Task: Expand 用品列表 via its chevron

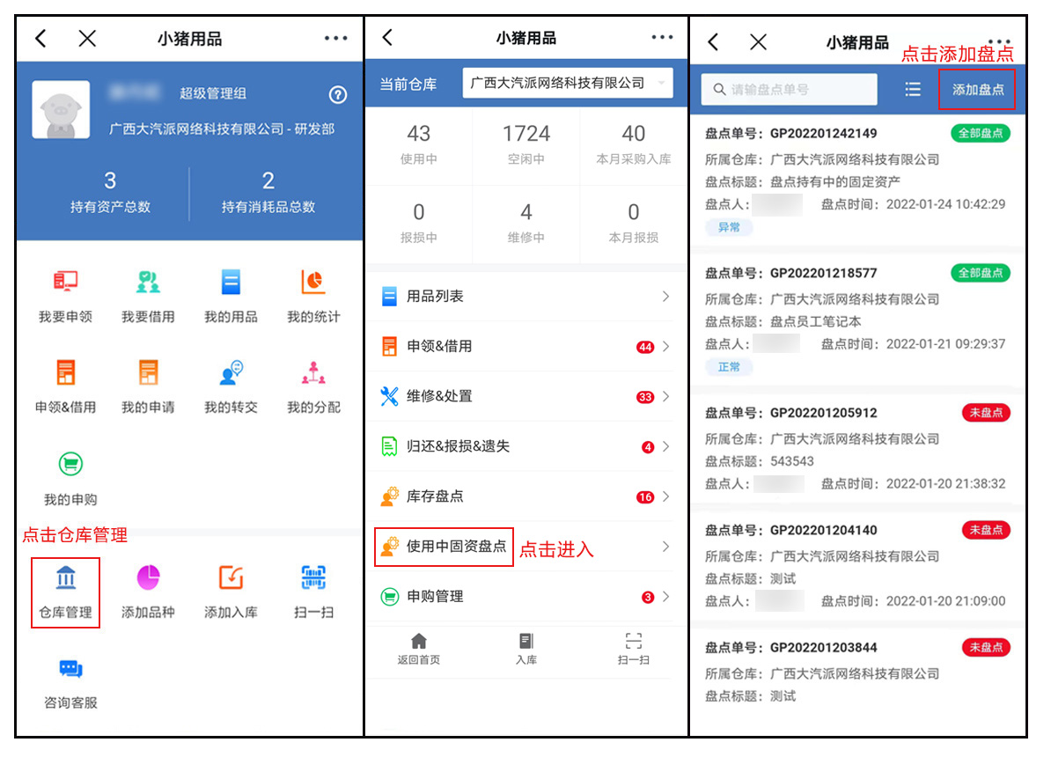Action: tap(665, 297)
